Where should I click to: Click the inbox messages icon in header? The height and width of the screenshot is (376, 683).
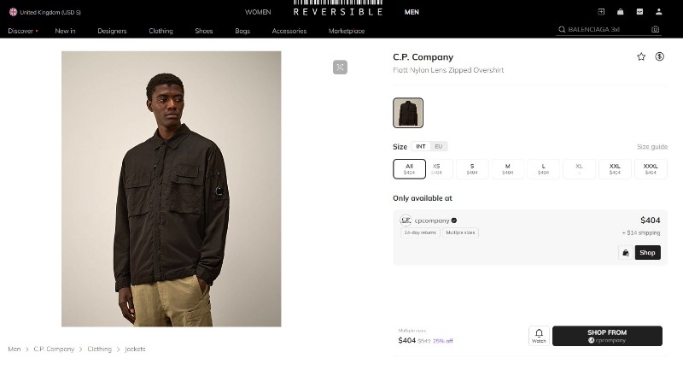[x=639, y=12]
